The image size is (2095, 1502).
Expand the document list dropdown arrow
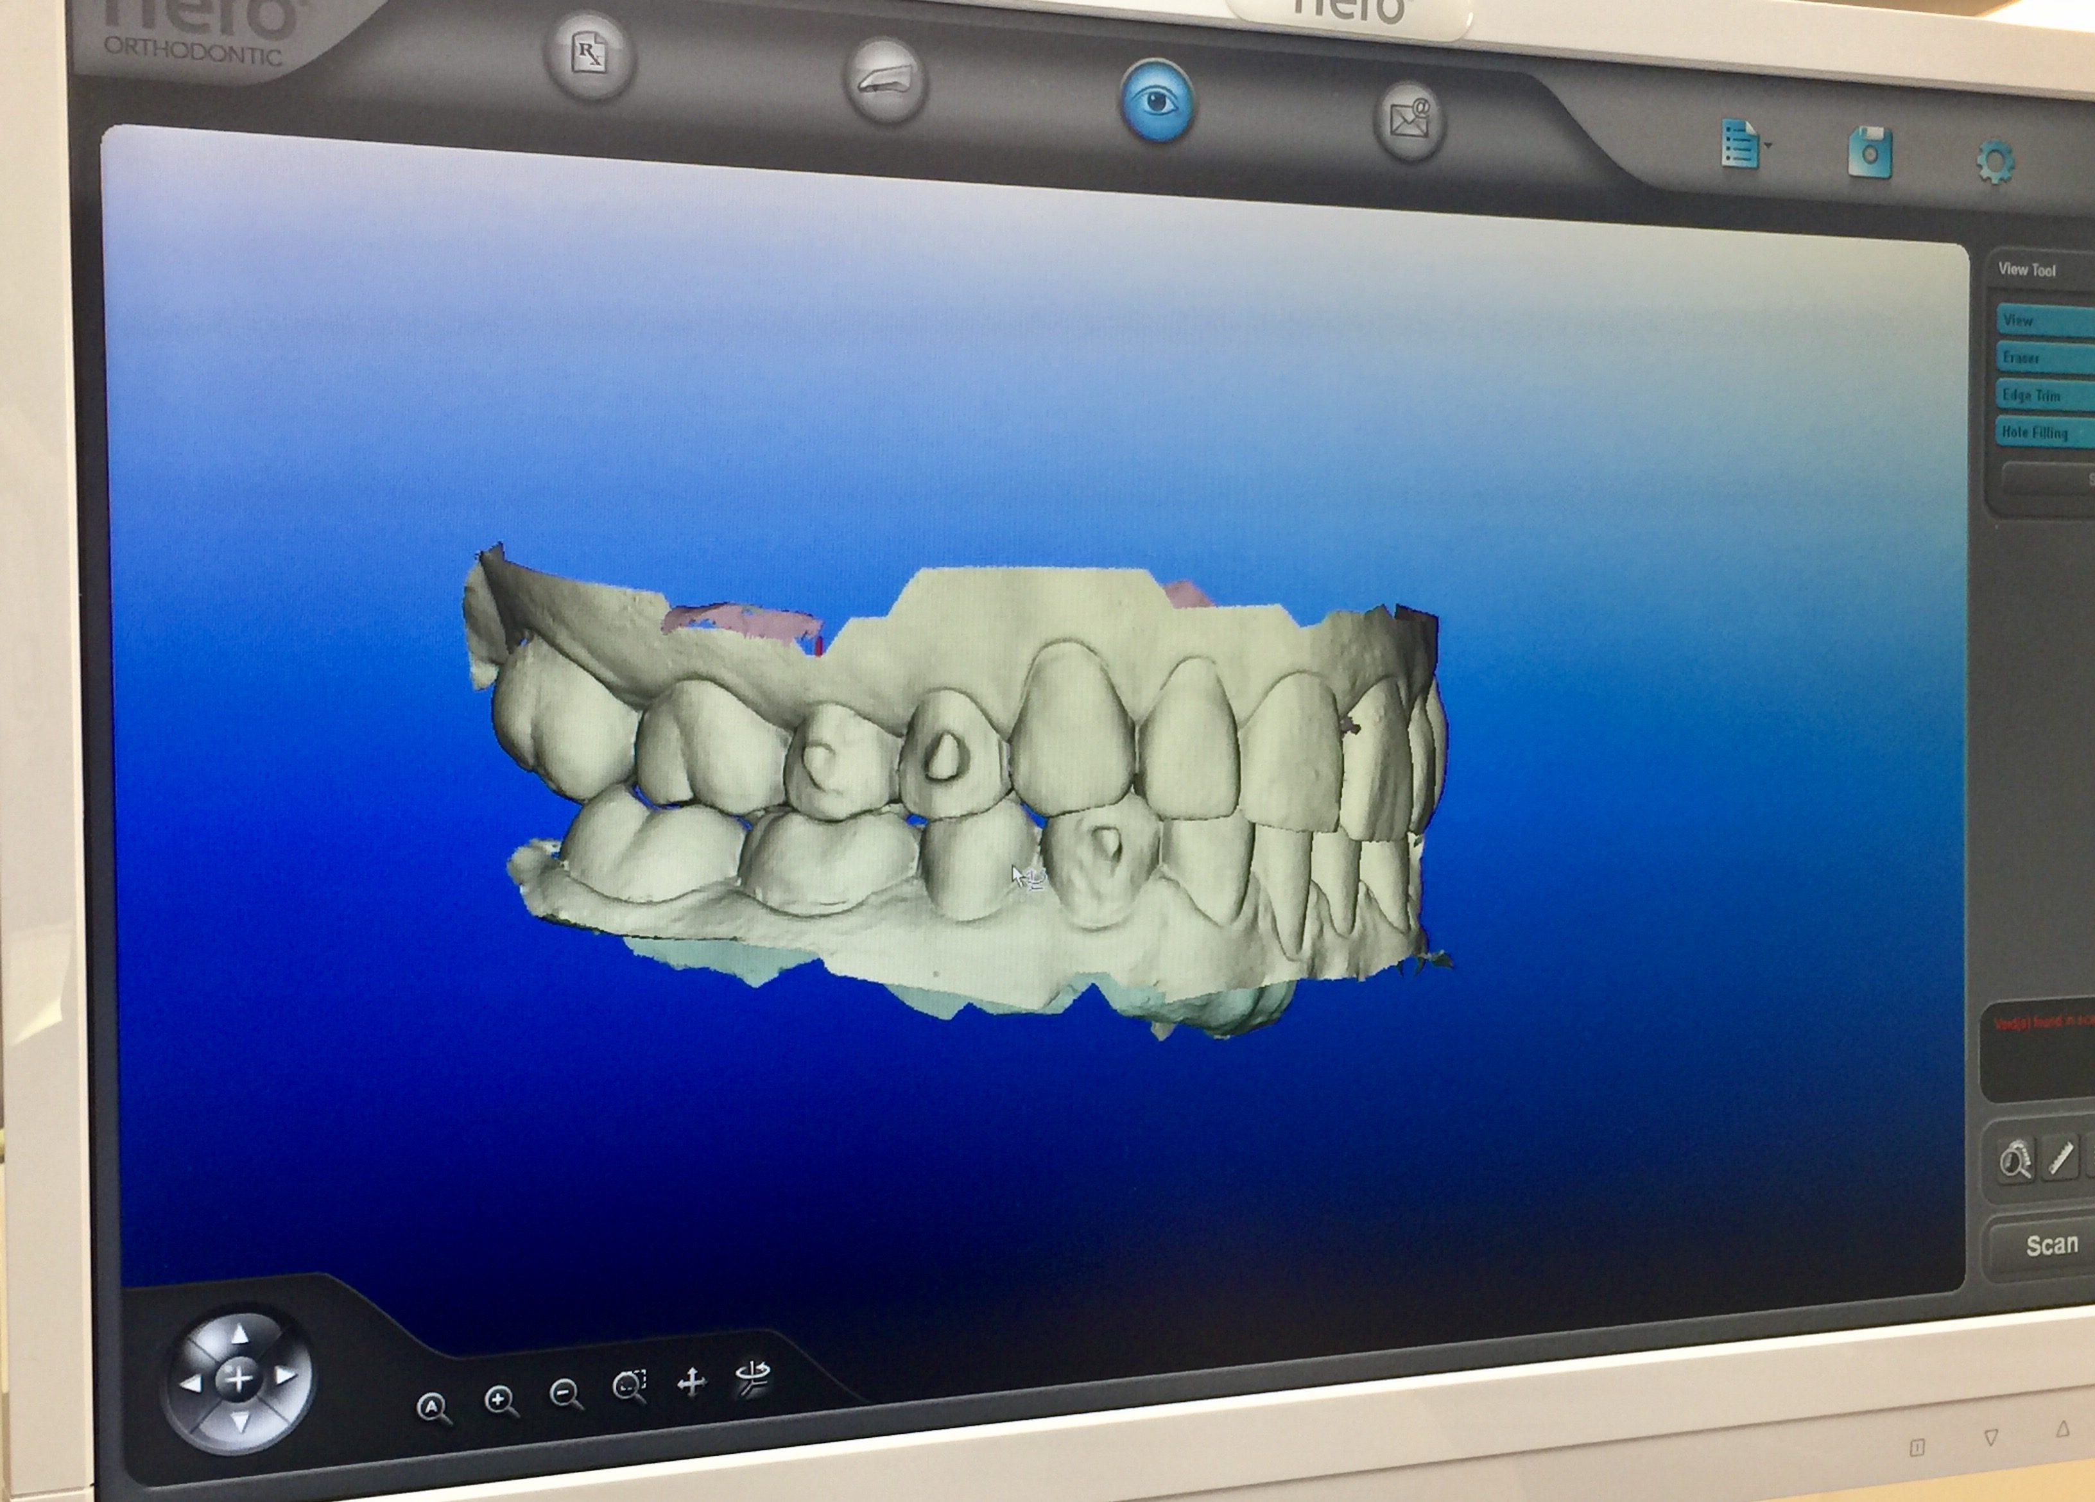click(x=1768, y=146)
